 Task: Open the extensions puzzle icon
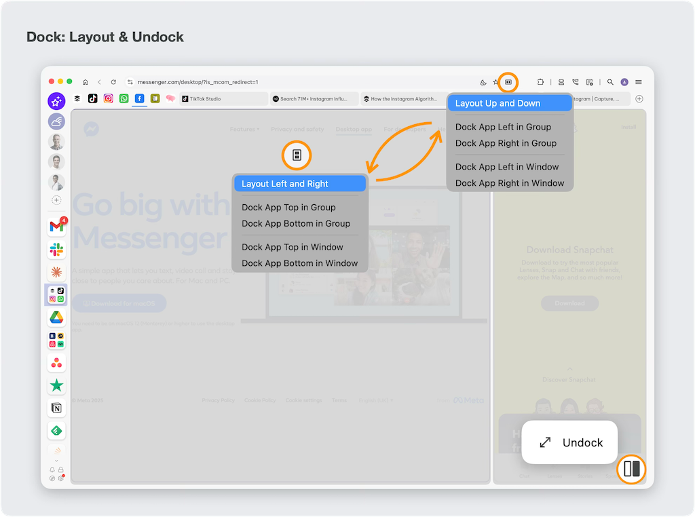point(540,82)
